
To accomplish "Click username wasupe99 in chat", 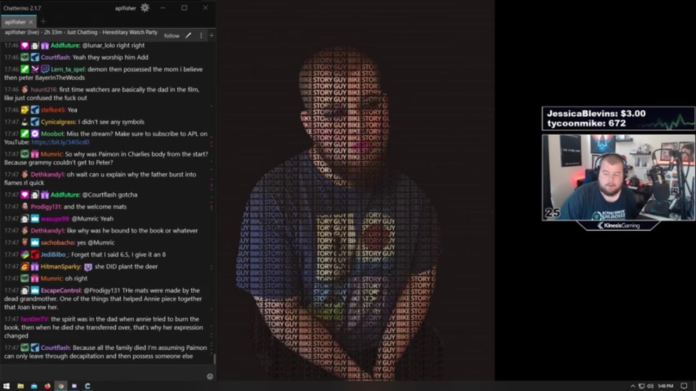I will click(55, 219).
